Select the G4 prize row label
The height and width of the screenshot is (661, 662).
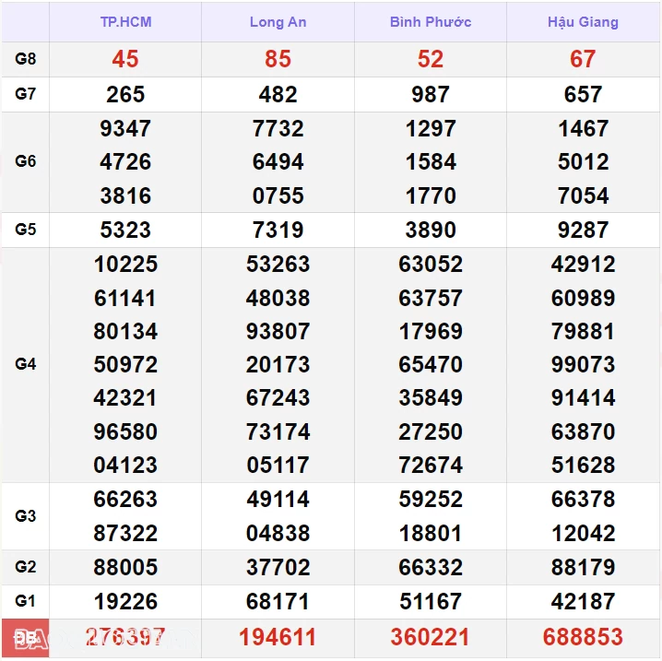coord(26,364)
